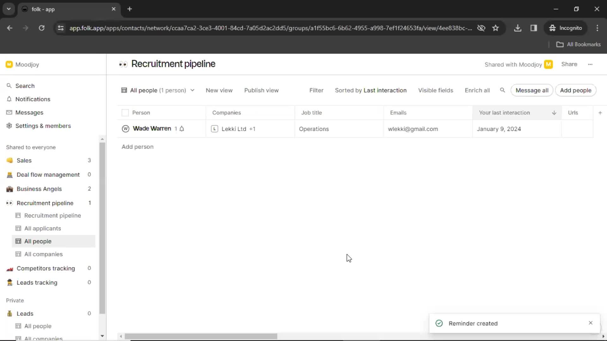Go back with the browser arrow
Screen dimensions: 607x341
pyautogui.click(x=10, y=28)
